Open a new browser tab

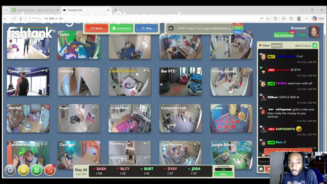click(116, 10)
